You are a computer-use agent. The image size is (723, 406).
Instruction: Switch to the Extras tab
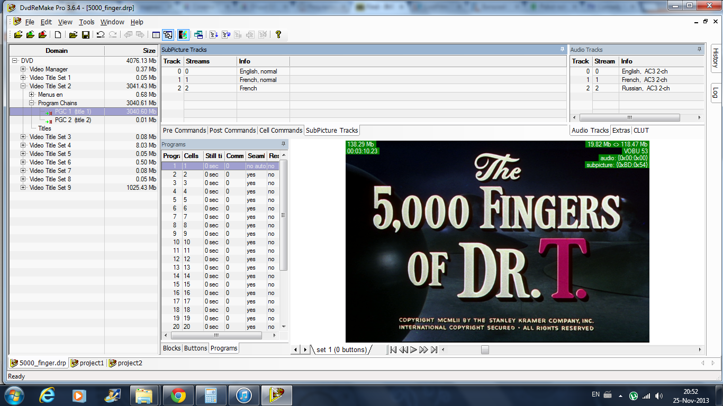[621, 130]
